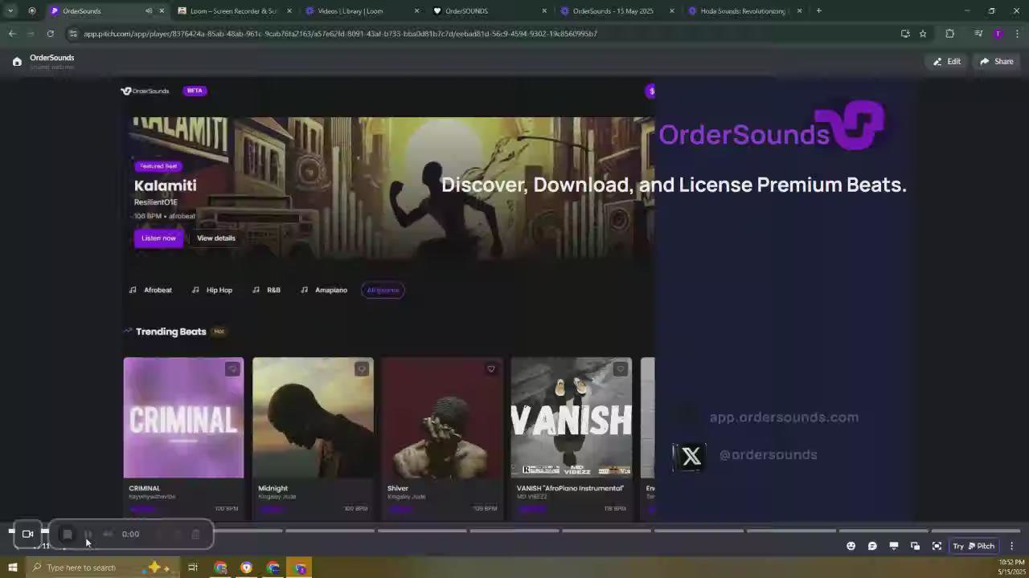The image size is (1029, 578).
Task: Open the Shiver beat cover thumbnail
Action: click(442, 417)
